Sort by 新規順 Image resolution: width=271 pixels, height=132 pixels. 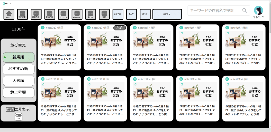pyautogui.click(x=19, y=57)
